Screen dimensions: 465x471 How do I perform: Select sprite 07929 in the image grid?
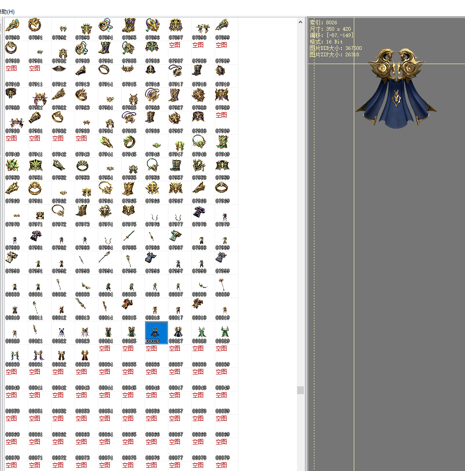tap(226, 99)
